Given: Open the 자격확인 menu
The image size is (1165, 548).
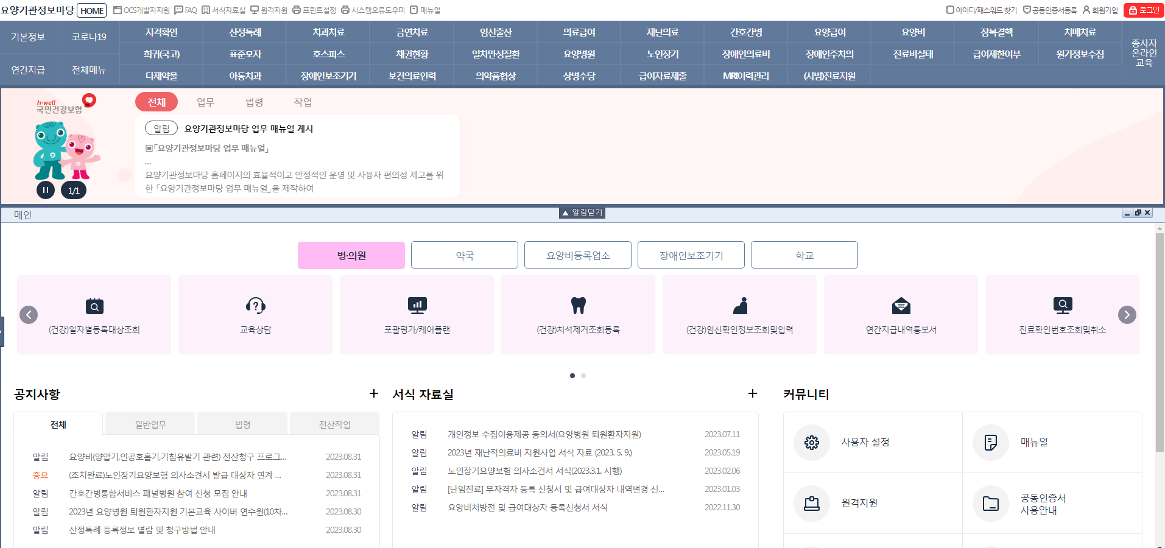Looking at the screenshot, I should point(161,32).
